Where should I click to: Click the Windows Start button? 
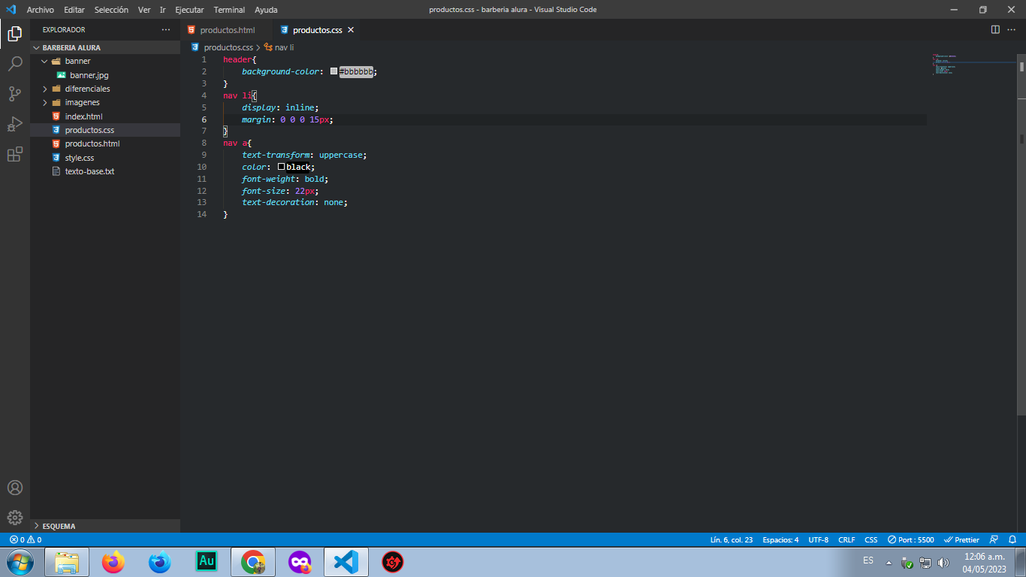tap(20, 562)
